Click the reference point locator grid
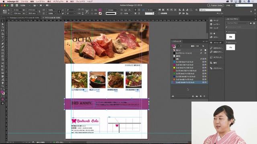The image size is (257, 144). tap(5, 12)
